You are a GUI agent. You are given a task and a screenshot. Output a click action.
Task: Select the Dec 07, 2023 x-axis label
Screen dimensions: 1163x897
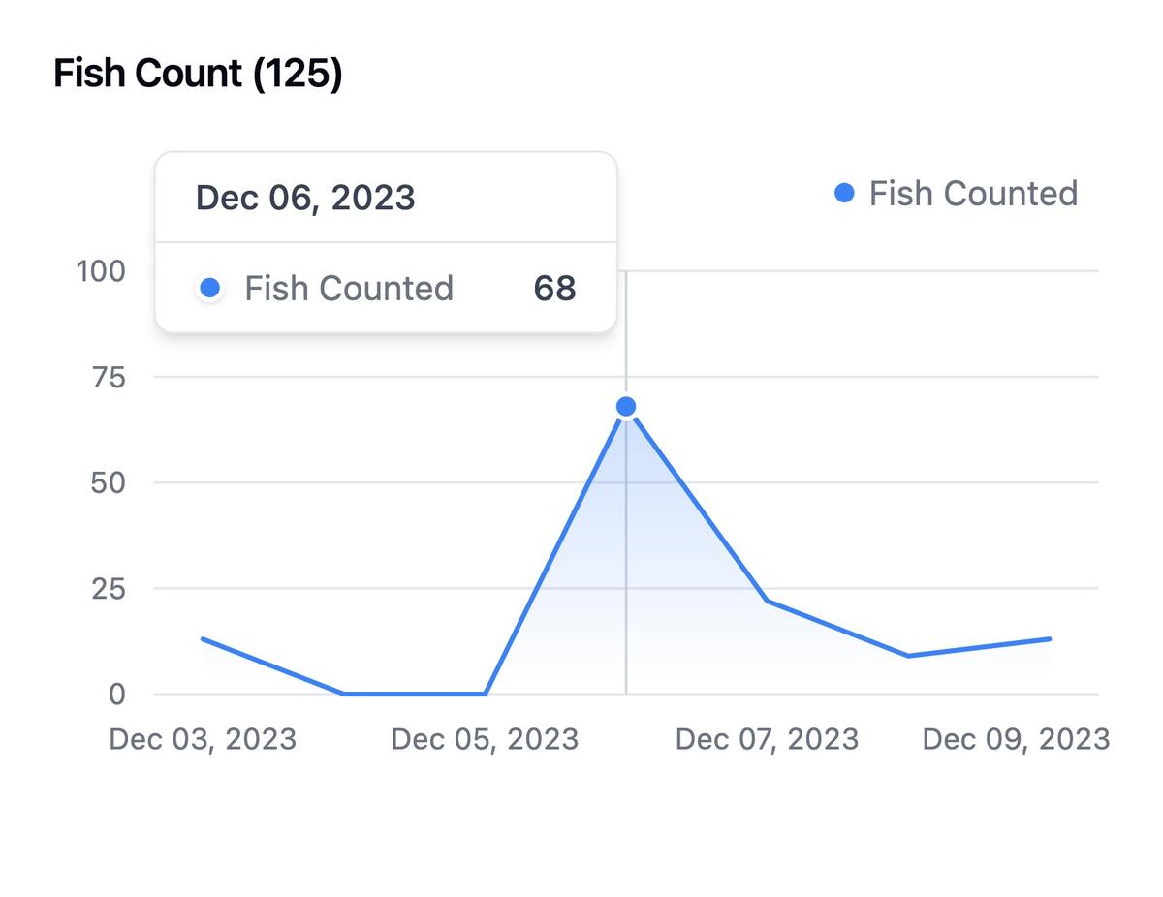[x=767, y=739]
